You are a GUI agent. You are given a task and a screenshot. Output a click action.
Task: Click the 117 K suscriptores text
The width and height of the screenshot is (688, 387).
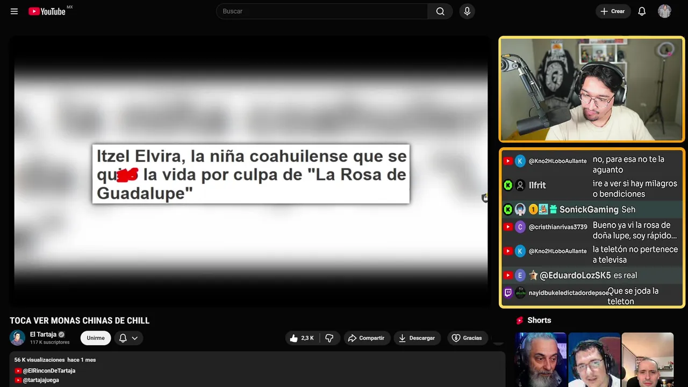tap(49, 342)
